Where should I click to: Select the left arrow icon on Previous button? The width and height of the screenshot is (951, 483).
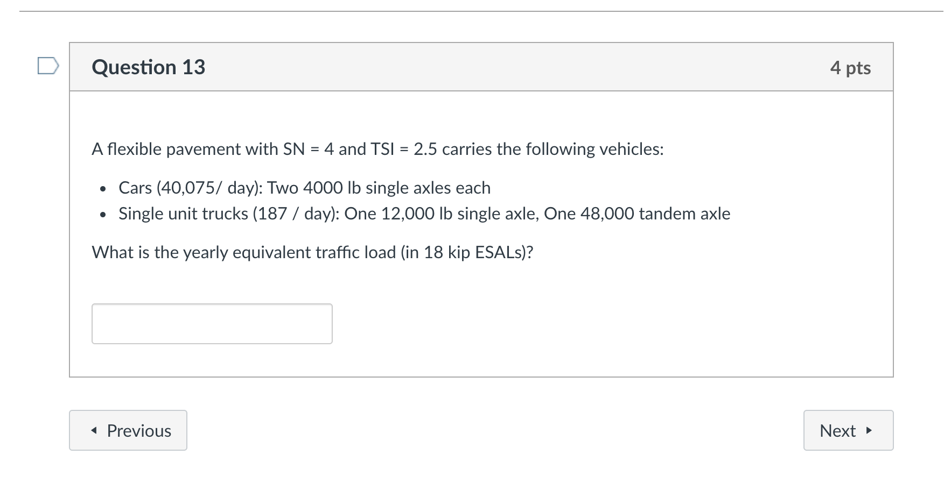95,430
